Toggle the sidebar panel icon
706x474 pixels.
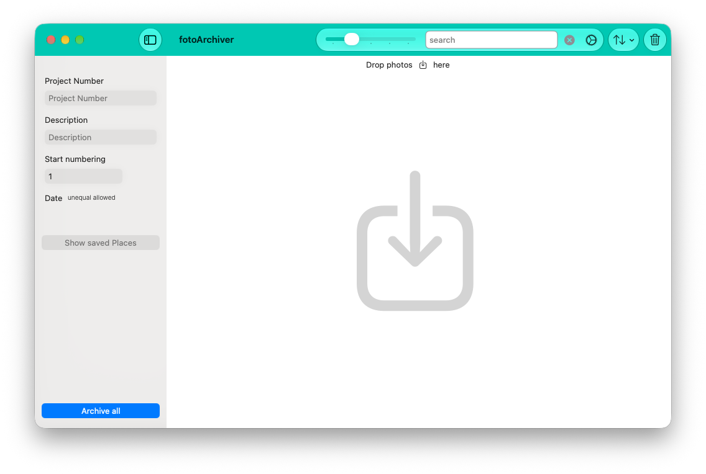(x=150, y=40)
